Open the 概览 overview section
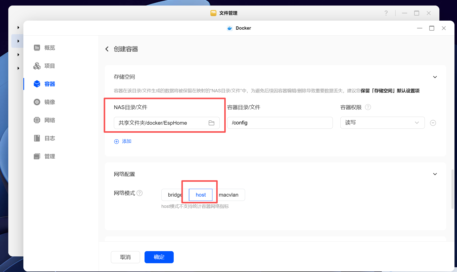457x272 pixels. click(x=44, y=48)
